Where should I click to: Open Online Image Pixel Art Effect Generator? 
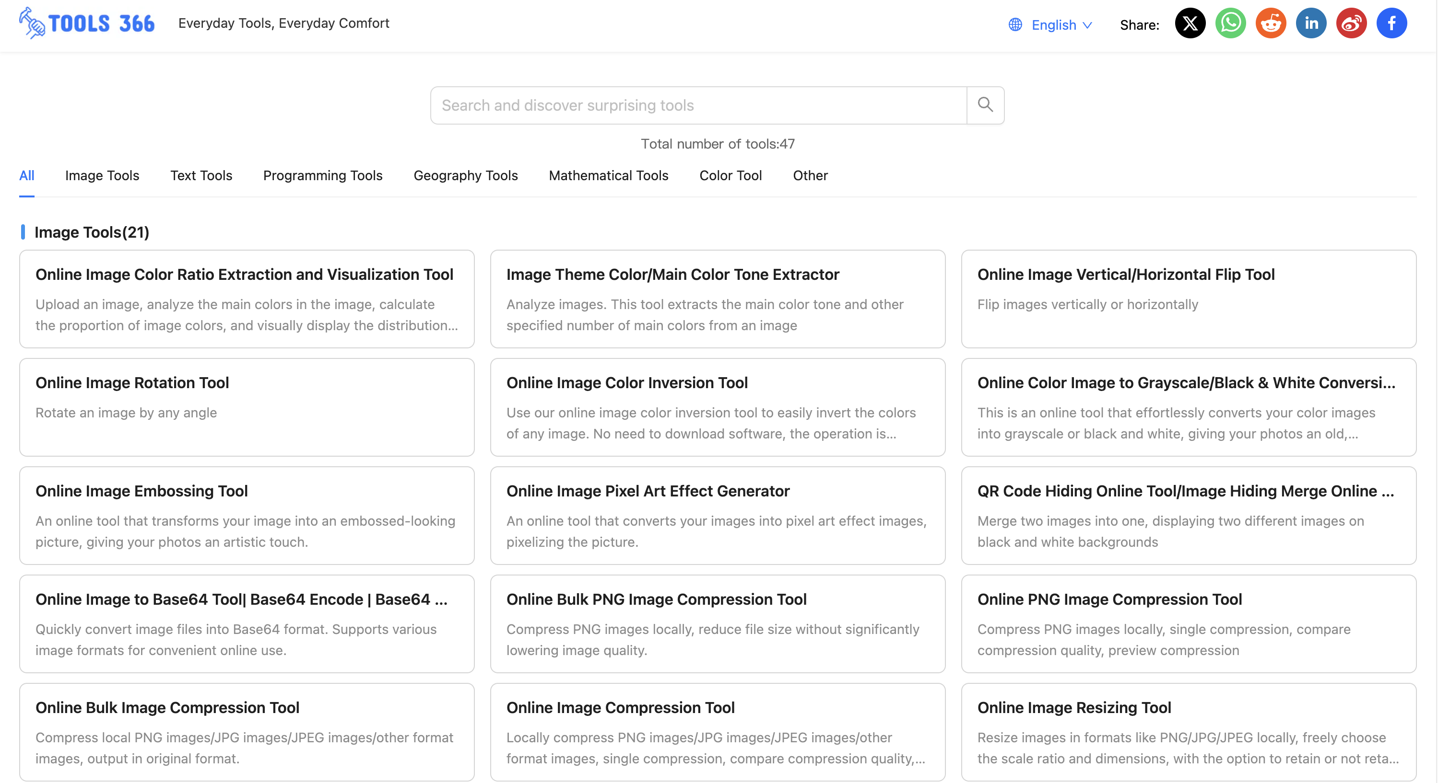718,515
